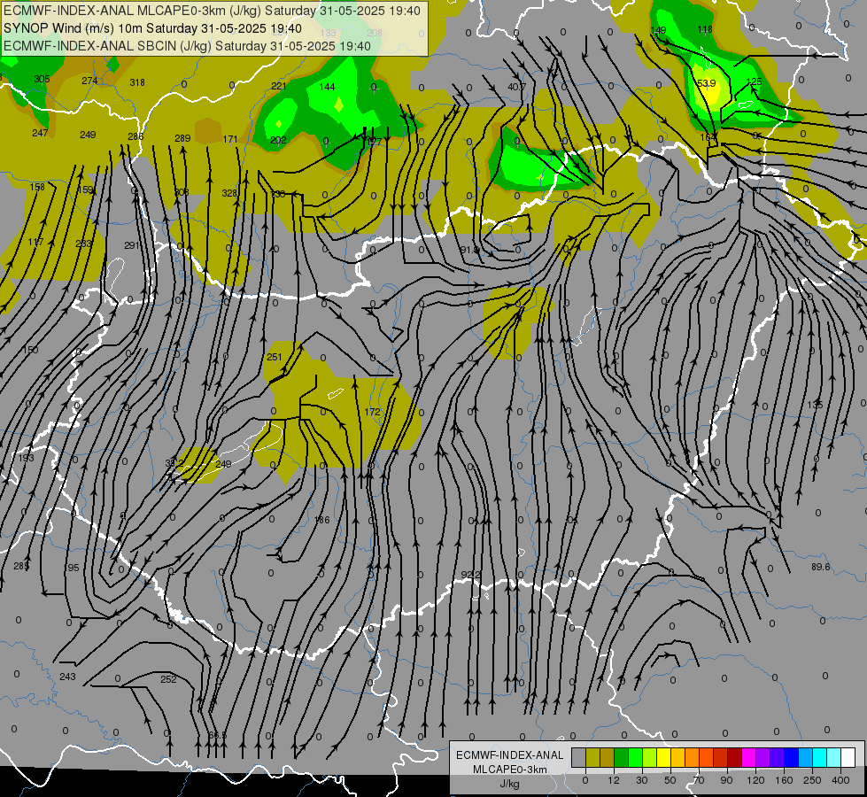This screenshot has width=867, height=797.
Task: Click the MLCAPE0-3km title line in header
Action: 212,11
